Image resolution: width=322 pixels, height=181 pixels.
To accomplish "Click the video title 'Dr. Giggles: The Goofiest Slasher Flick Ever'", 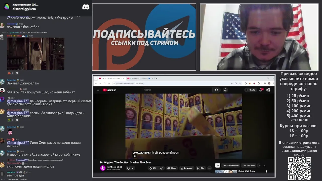I will (126, 162).
